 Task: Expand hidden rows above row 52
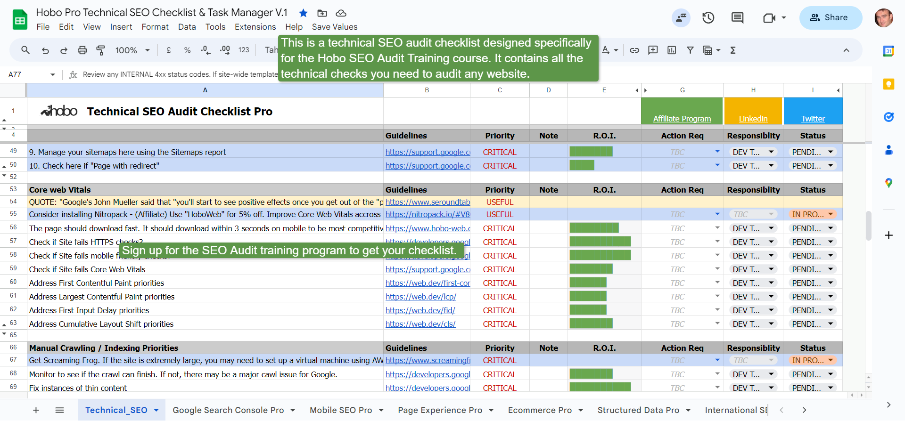point(4,176)
